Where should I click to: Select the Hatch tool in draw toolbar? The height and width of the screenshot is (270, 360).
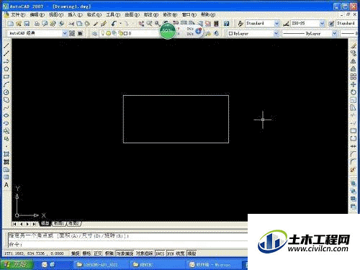click(6, 154)
